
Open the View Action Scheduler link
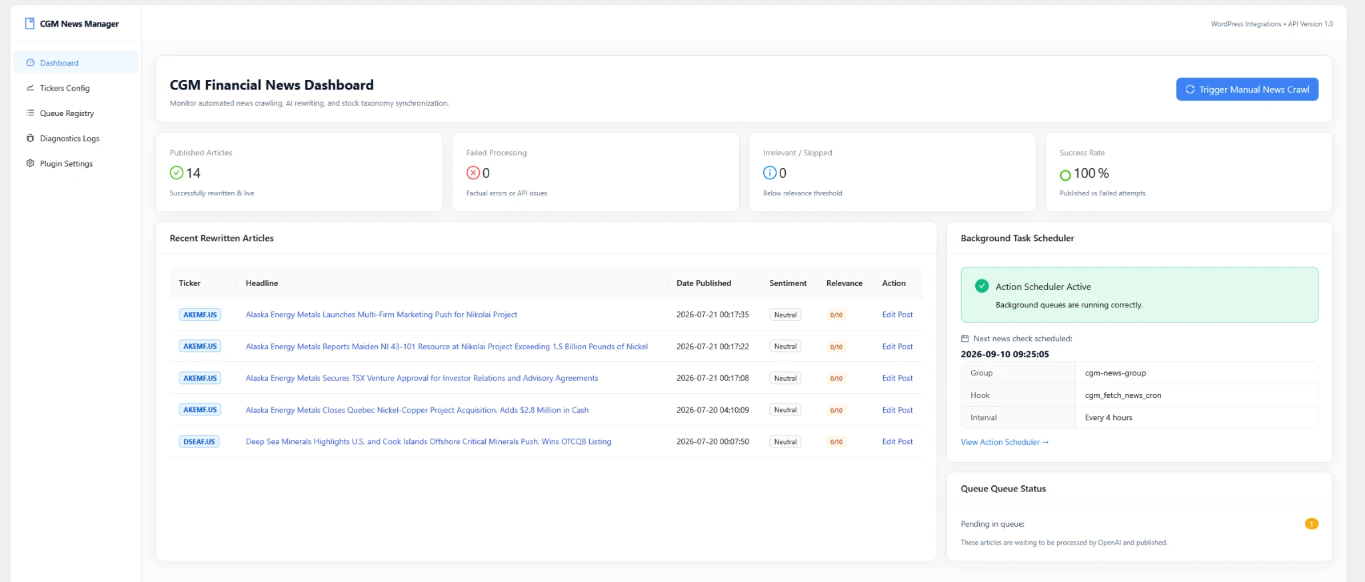click(1004, 442)
